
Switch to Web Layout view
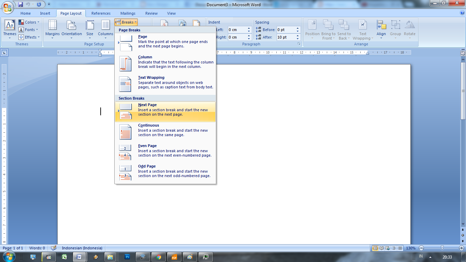point(388,248)
